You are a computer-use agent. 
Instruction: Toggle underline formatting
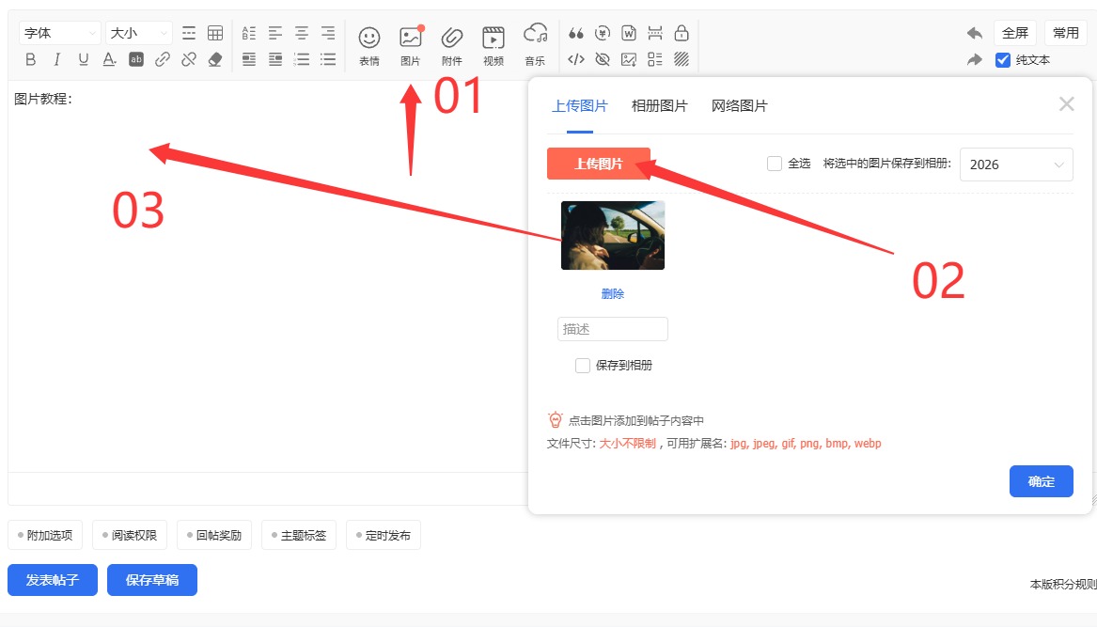click(x=84, y=59)
